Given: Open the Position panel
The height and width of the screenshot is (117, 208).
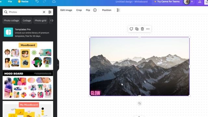Looking at the screenshot, I should pos(107,10).
